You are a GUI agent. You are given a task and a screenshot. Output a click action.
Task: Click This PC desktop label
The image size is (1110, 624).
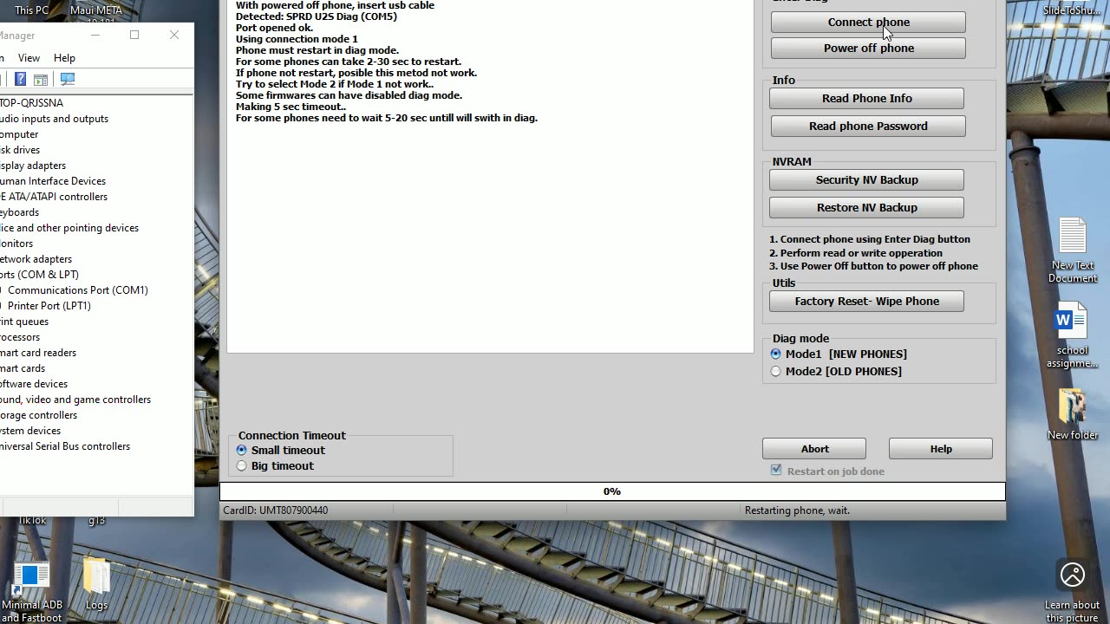coord(32,10)
